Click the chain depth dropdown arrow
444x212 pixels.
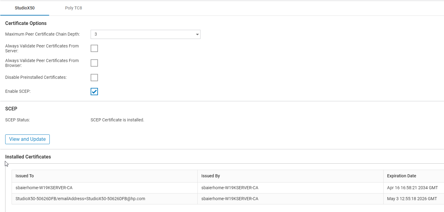pyautogui.click(x=197, y=34)
